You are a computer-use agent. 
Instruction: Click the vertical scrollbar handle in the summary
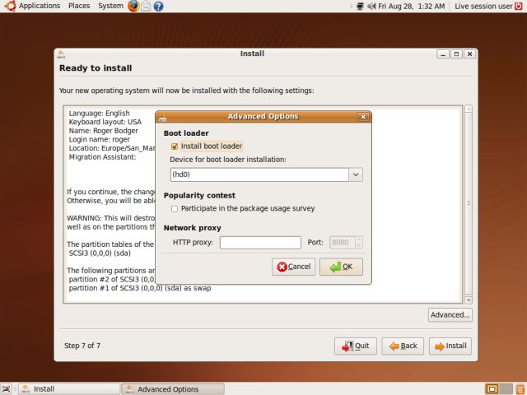[469, 203]
